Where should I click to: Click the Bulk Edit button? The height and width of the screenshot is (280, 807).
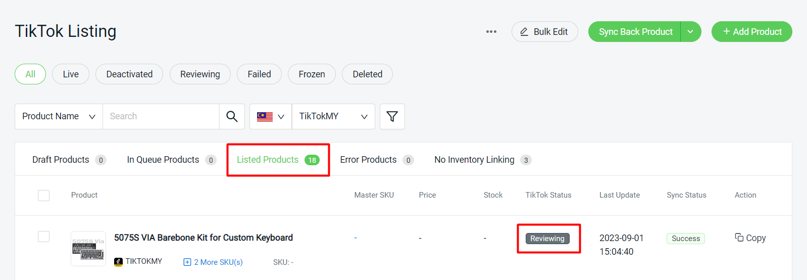coord(544,32)
